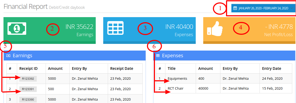The width and height of the screenshot is (296, 103).
Task: Click the Receipt ID column header
Action: click(x=28, y=68)
